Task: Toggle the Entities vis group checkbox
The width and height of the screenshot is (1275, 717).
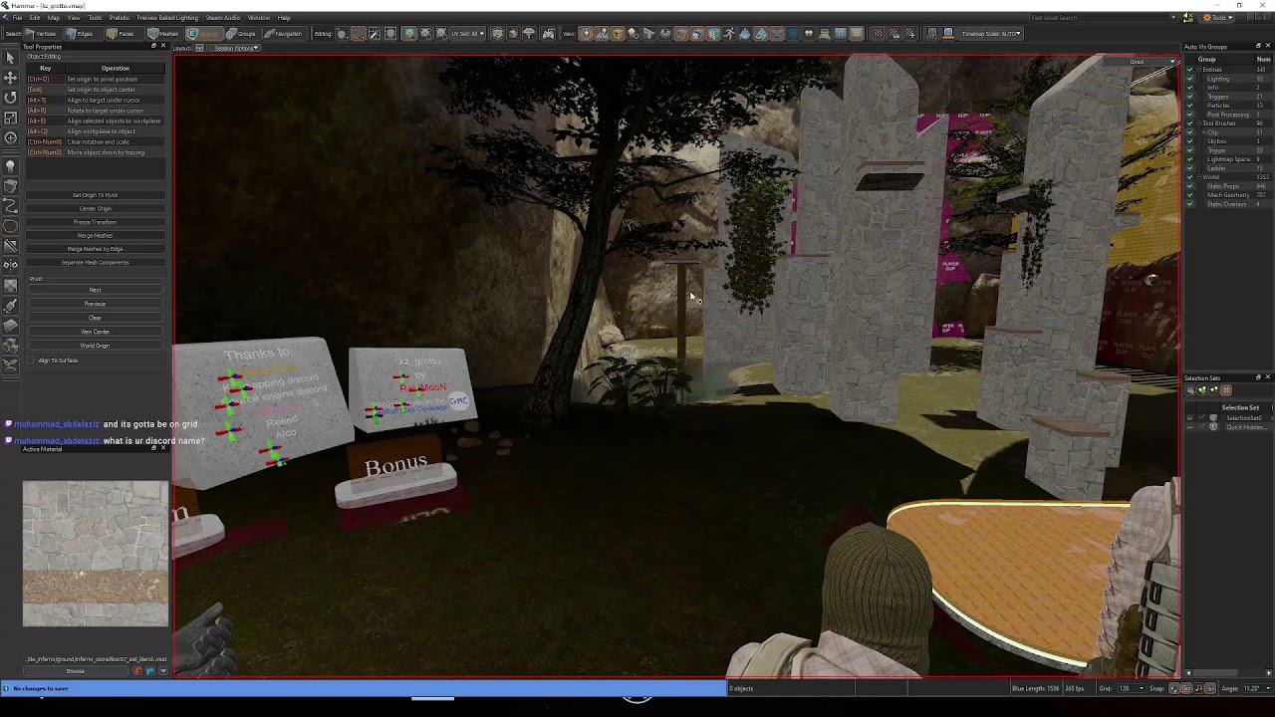Action: [x=1189, y=70]
